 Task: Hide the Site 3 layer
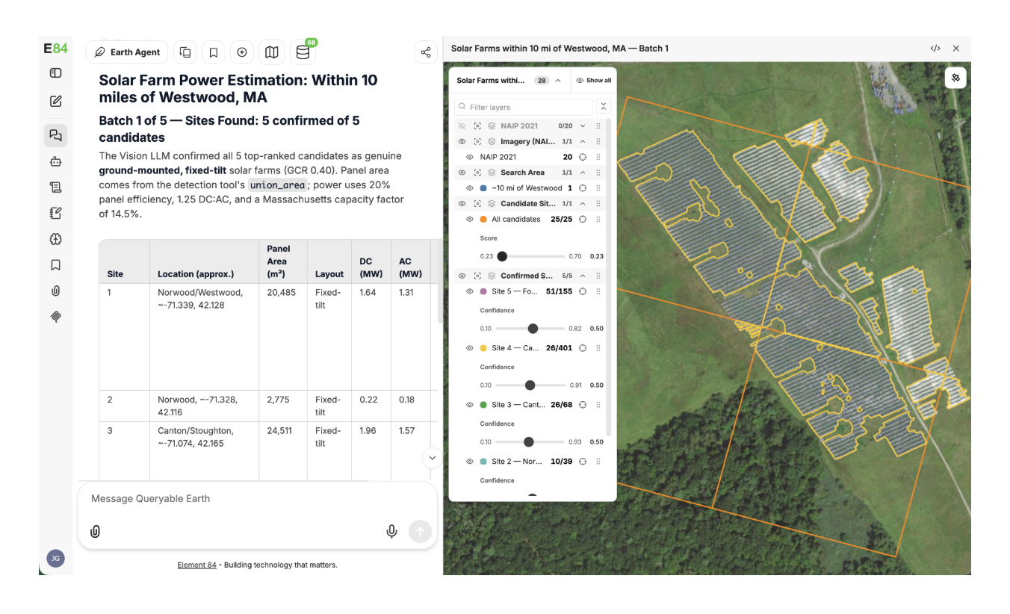pos(470,405)
